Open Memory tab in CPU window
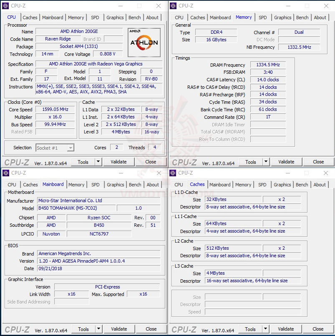The width and height of the screenshot is (335, 336). (x=76, y=18)
